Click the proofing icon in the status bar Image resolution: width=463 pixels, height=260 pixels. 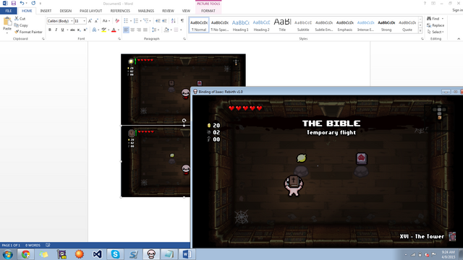[48, 245]
